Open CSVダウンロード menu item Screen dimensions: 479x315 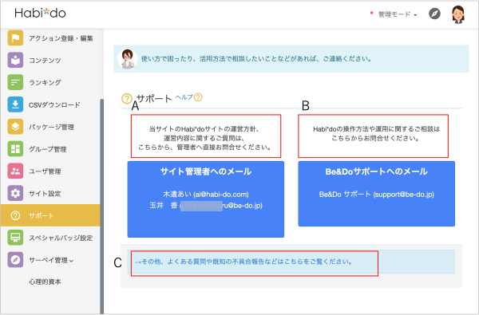point(54,104)
